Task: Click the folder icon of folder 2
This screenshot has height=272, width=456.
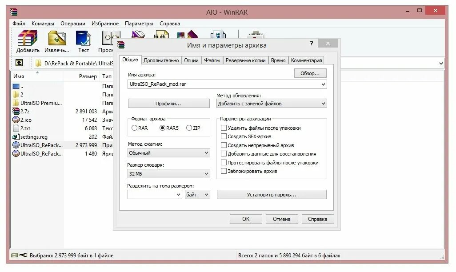Action: 16,95
